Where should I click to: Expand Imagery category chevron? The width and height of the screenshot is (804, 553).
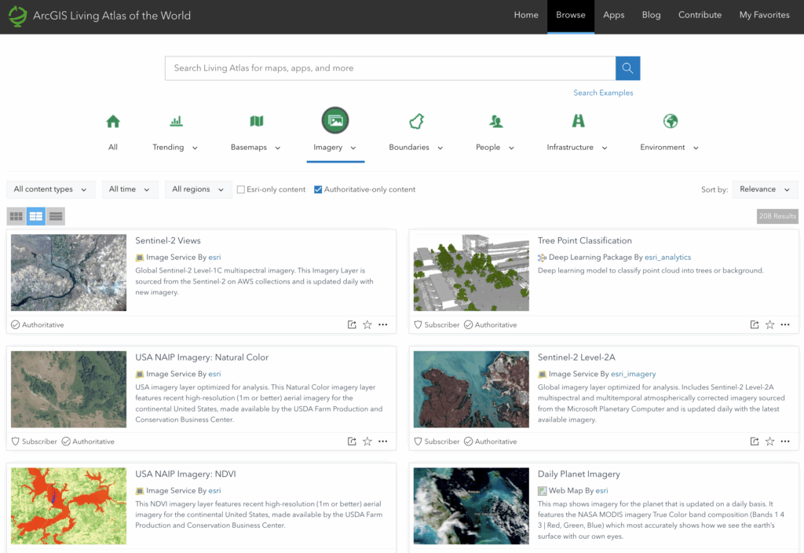(x=353, y=148)
